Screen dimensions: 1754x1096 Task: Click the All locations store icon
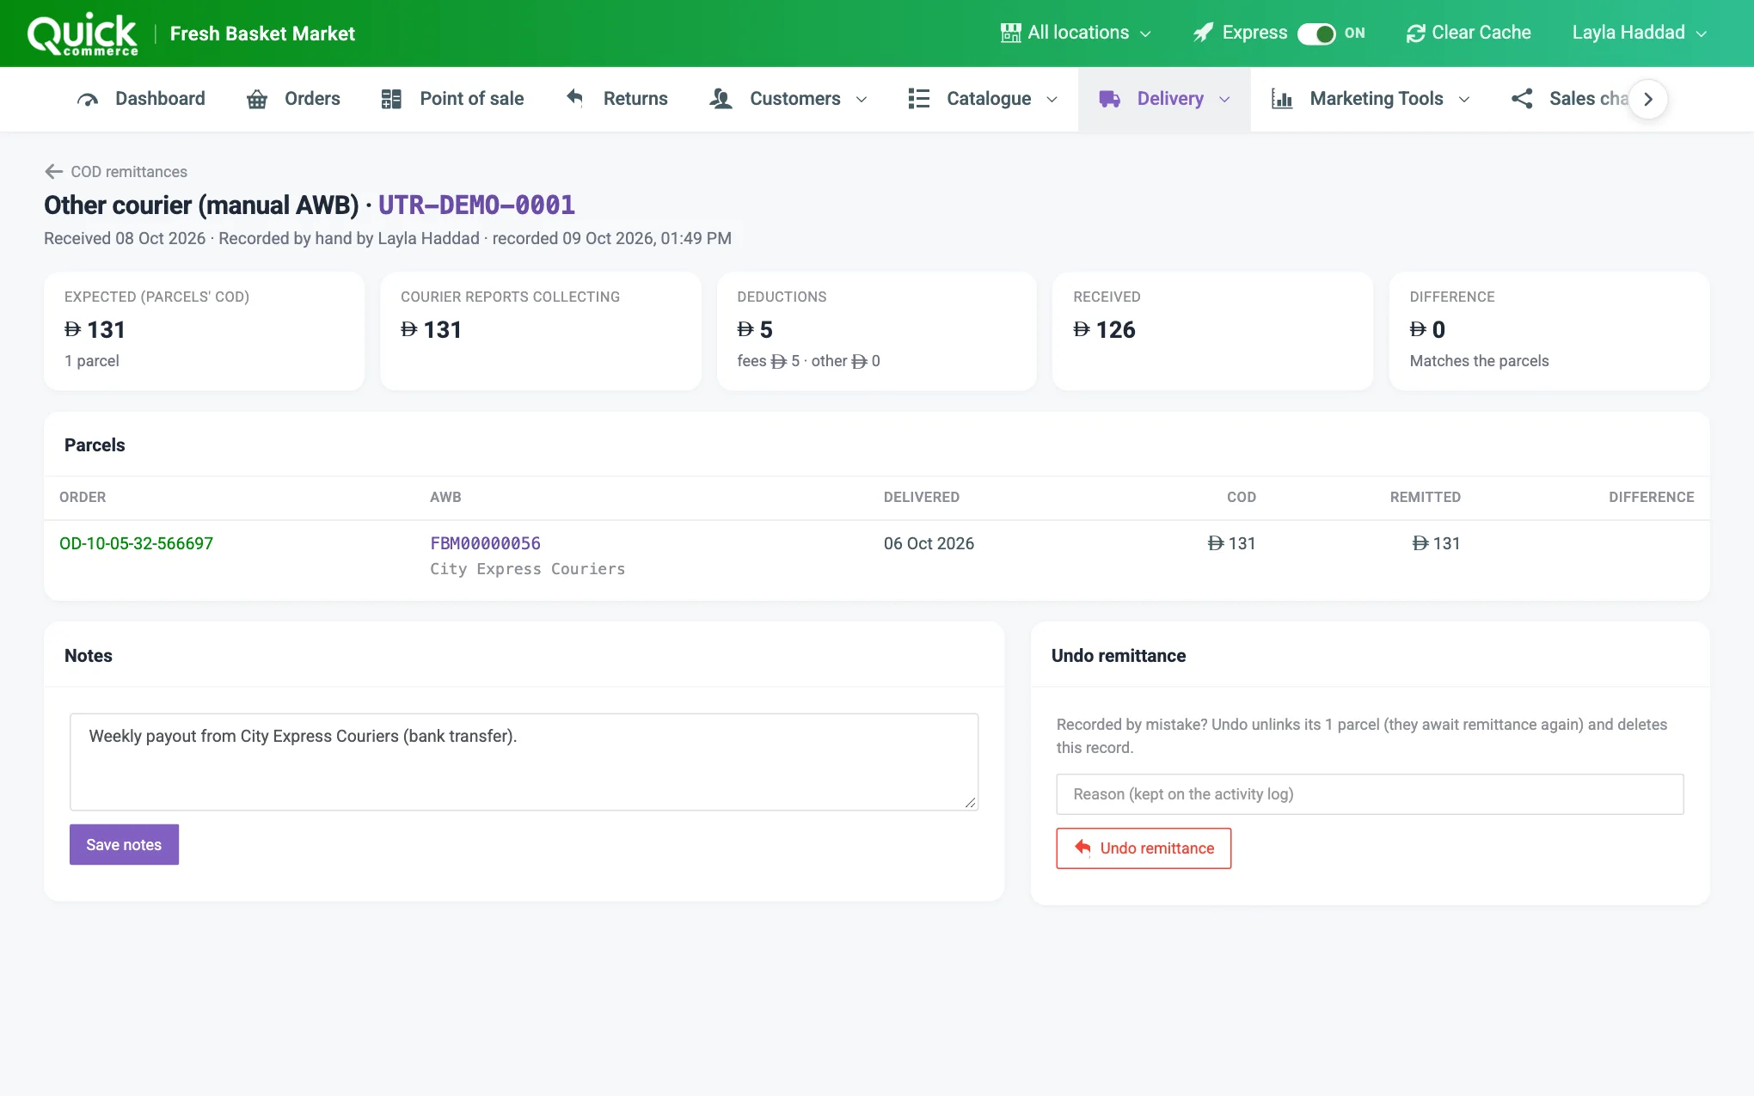coord(1010,33)
